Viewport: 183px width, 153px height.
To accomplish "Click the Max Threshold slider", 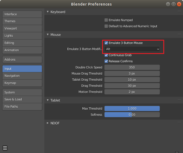I will click(132, 108).
